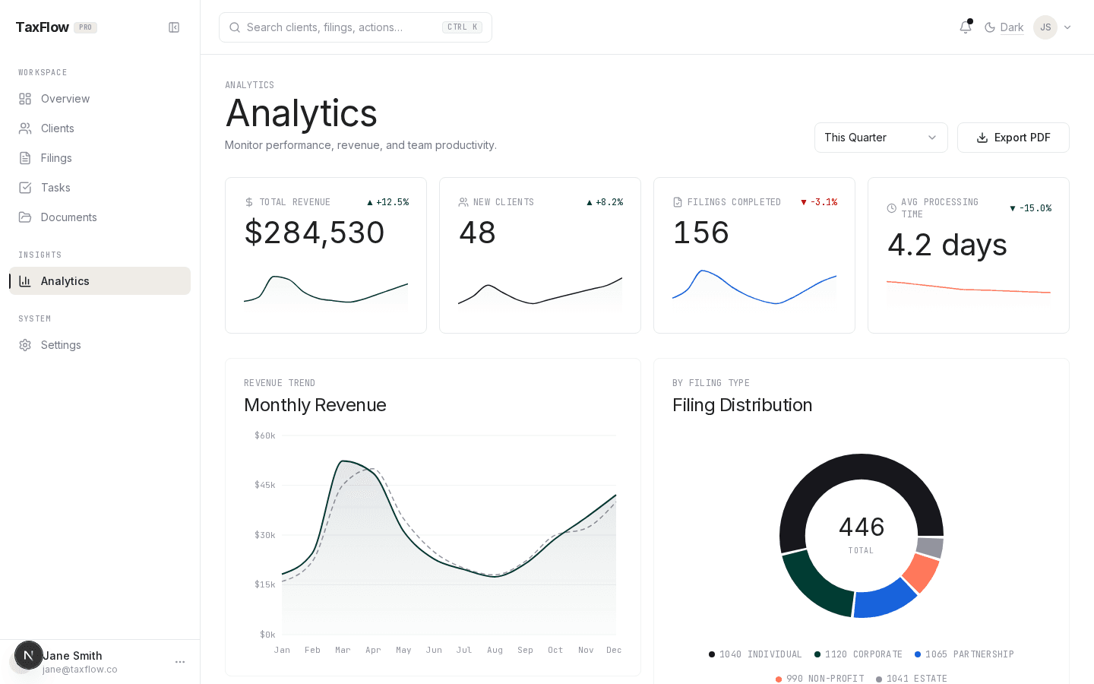
Task: Click the people icon on New Clients card
Action: [463, 202]
